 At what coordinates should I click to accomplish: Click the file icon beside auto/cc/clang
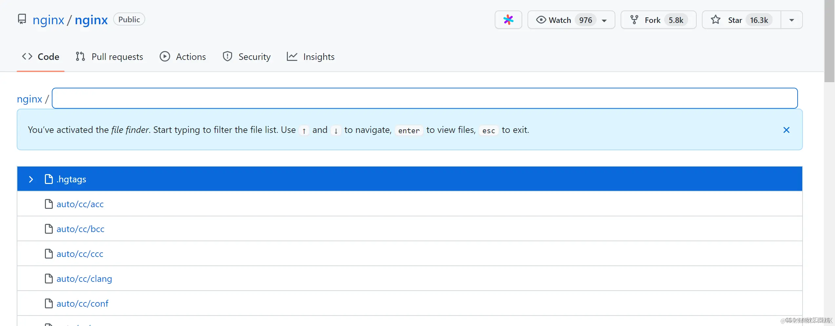click(x=49, y=279)
